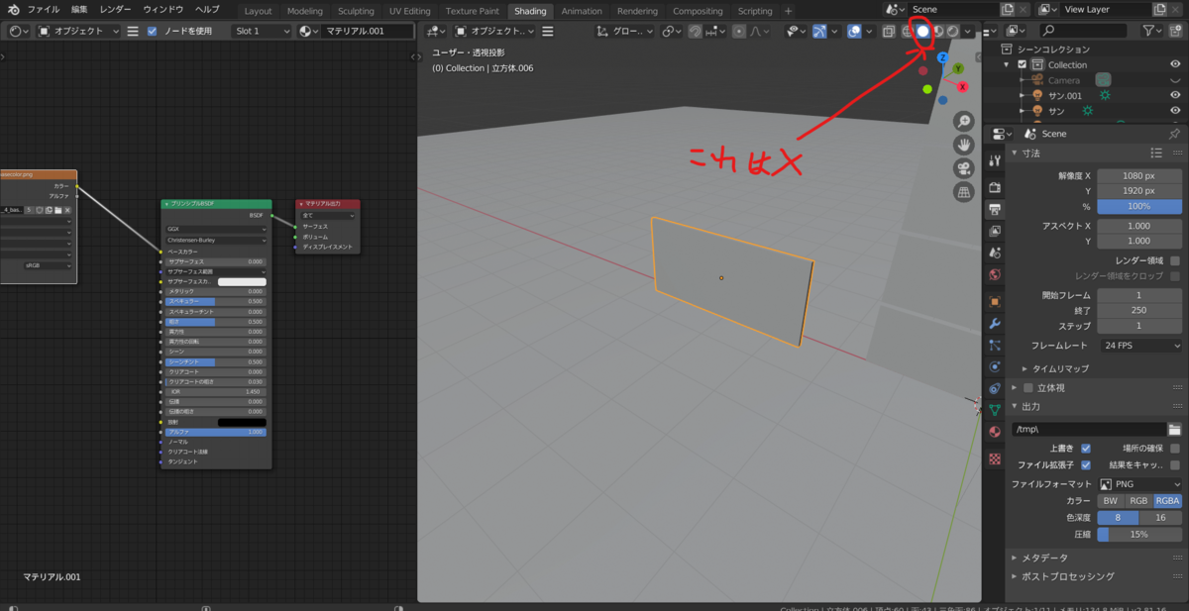Open the View Layer properties tab
The height and width of the screenshot is (611, 1189).
point(995,231)
